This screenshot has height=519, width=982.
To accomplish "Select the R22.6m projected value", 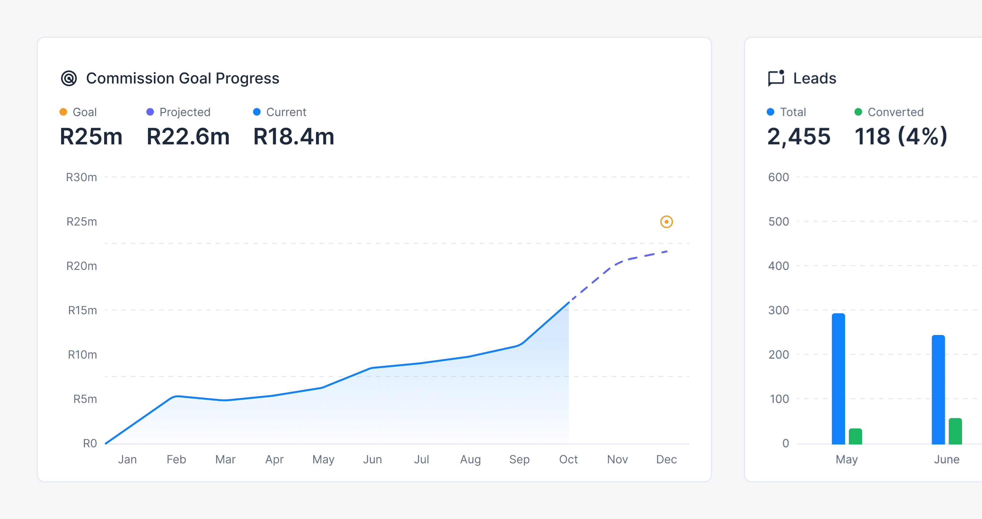I will [x=188, y=137].
